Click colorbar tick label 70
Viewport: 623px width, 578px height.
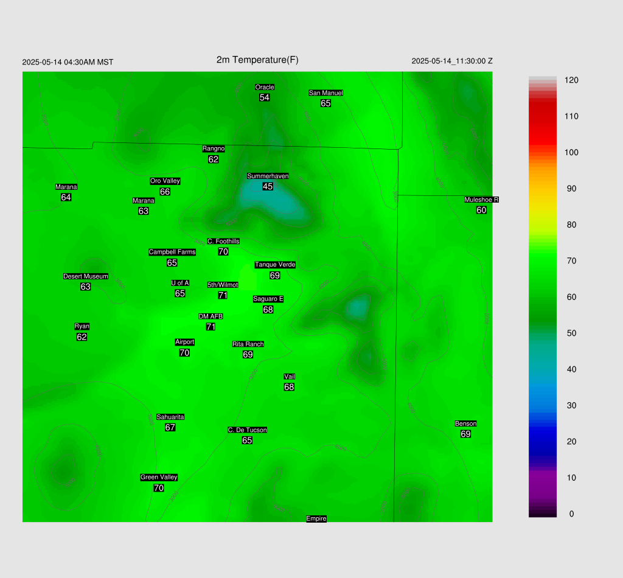571,261
